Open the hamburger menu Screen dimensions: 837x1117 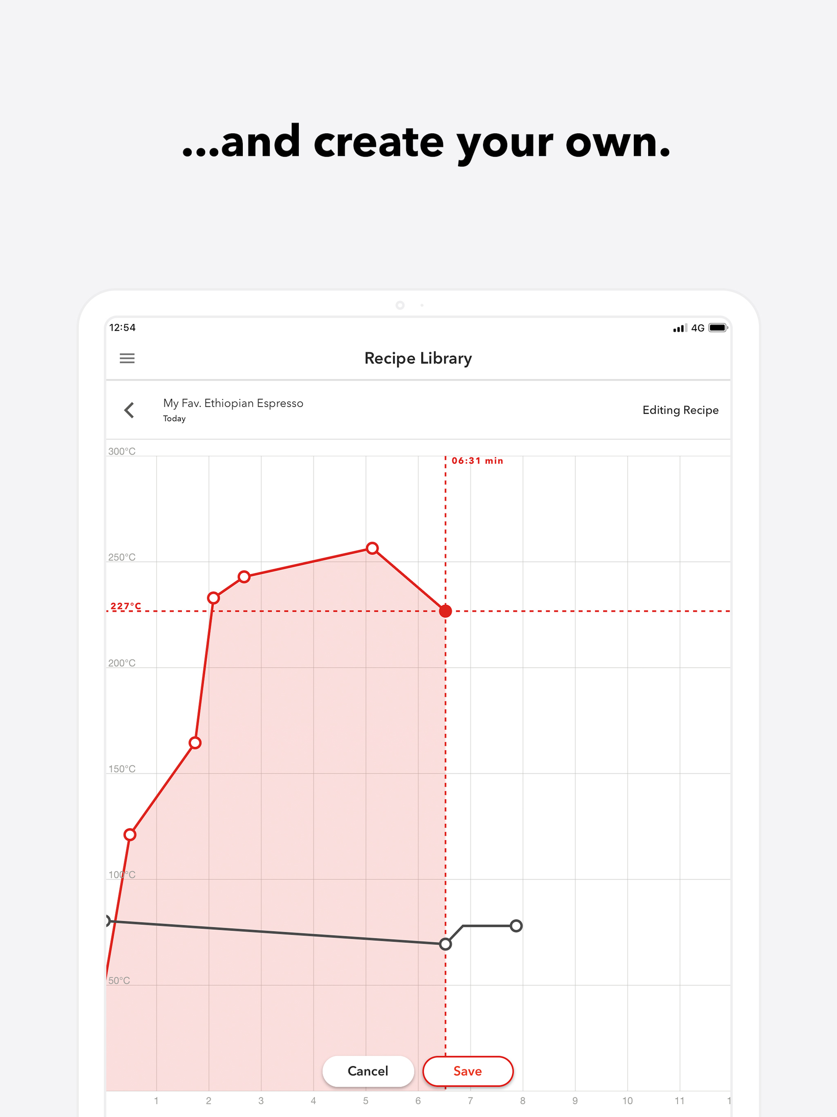(127, 358)
